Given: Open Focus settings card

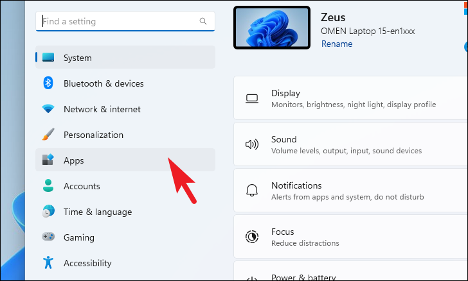Looking at the screenshot, I should [351, 237].
